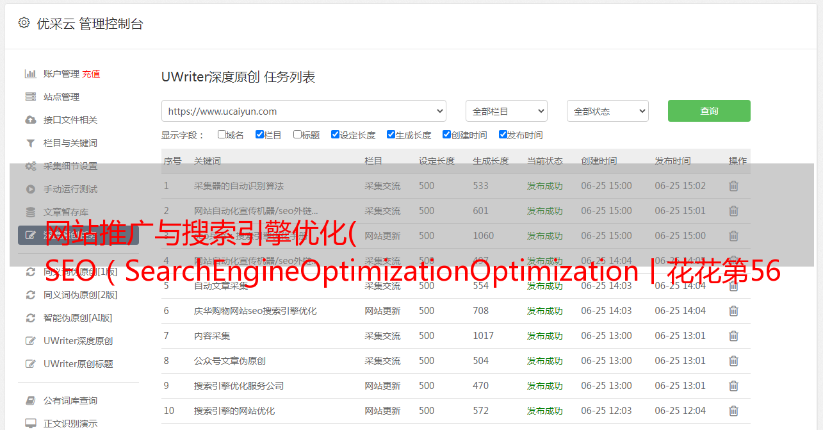Click the 设定长度 column header

(x=437, y=161)
